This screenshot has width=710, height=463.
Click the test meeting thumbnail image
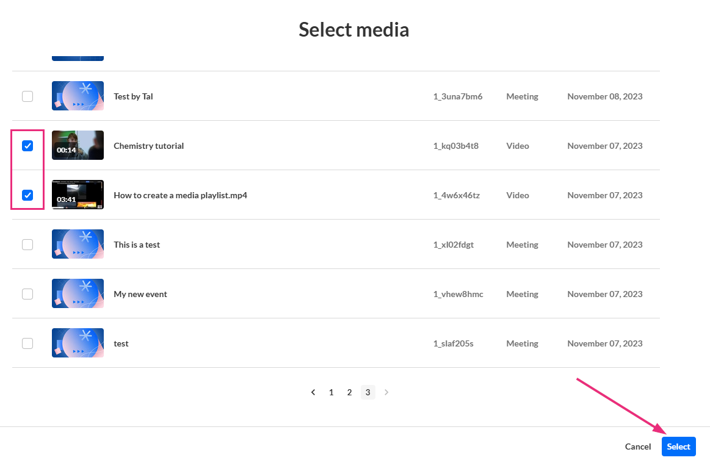click(78, 343)
